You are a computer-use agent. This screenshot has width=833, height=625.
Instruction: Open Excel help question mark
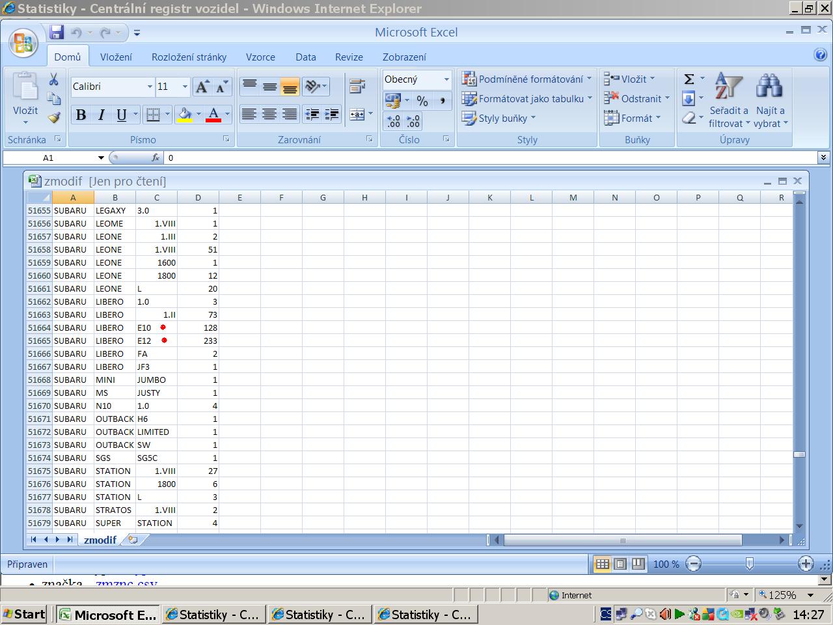[821, 55]
